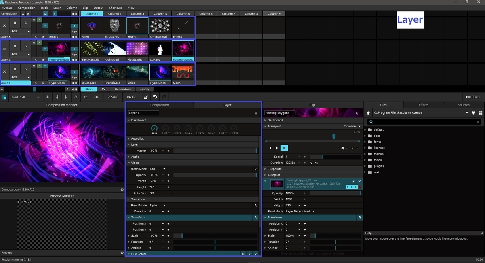
Task: Click the favorites heart icon in Files
Action: tap(474, 113)
